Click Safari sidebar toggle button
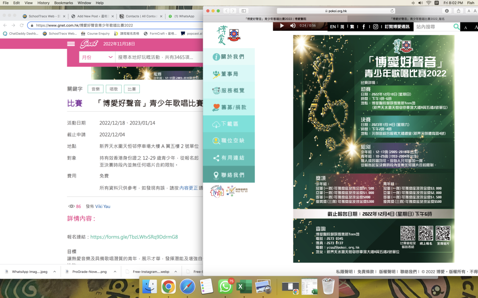The height and width of the screenshot is (298, 478). click(x=243, y=11)
